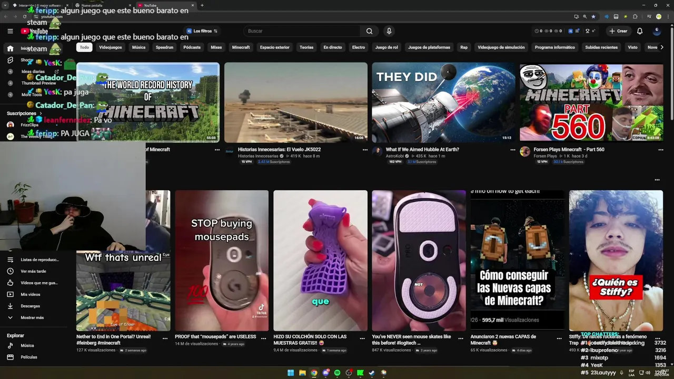Open options for mousepads are USELESS short

264,338
